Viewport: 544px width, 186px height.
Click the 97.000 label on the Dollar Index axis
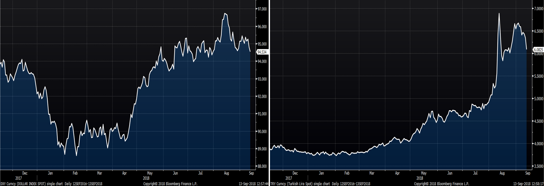click(262, 9)
